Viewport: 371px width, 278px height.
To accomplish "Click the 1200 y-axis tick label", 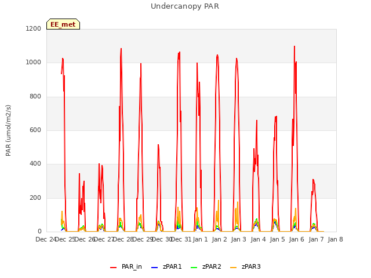I will click(x=34, y=28).
